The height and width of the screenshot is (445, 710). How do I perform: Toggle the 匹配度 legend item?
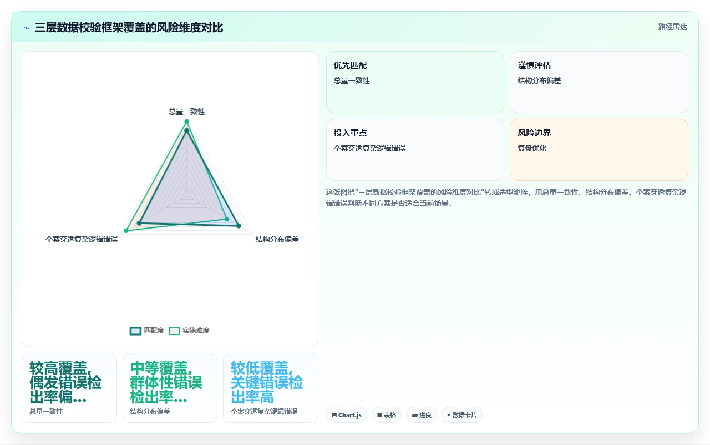(147, 331)
